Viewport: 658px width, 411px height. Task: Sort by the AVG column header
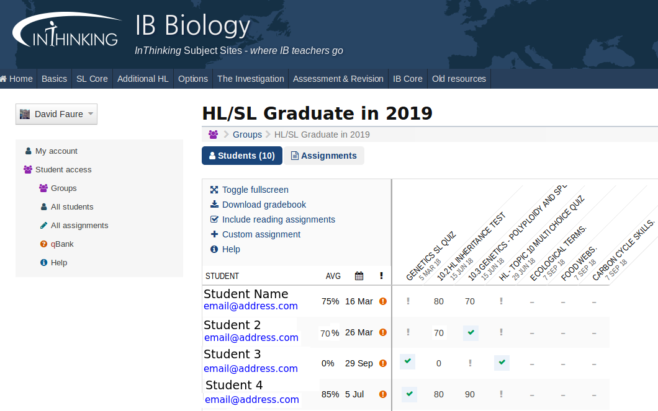[333, 276]
